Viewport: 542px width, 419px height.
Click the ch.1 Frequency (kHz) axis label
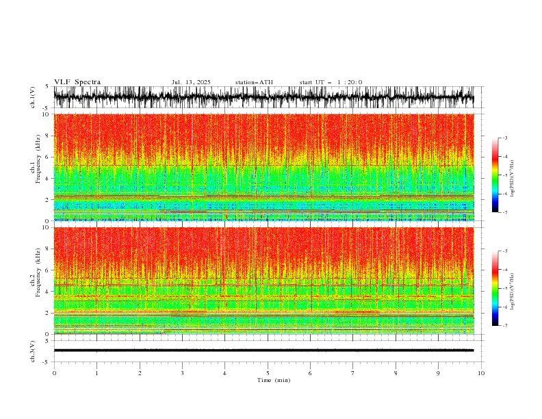pos(36,159)
